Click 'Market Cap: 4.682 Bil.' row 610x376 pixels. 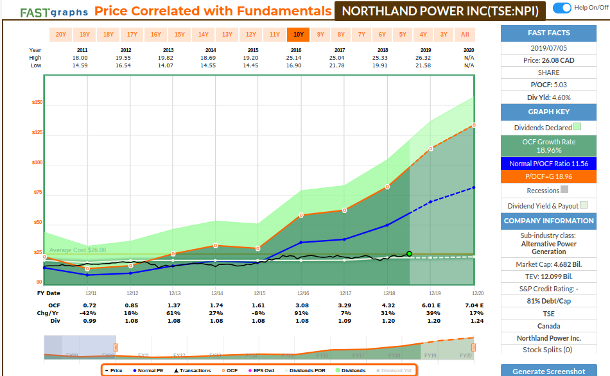point(548,264)
